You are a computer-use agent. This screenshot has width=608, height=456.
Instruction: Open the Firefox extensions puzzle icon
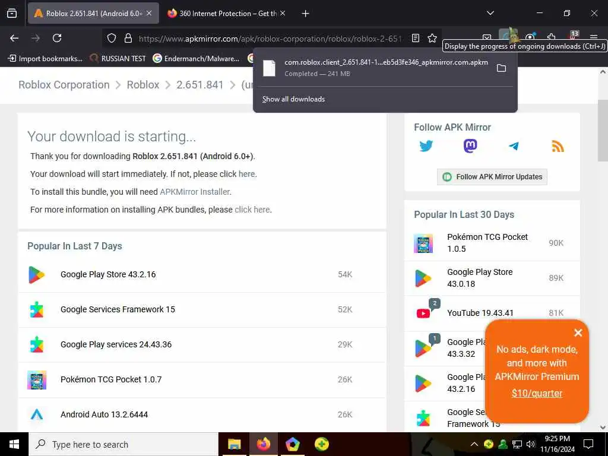tap(552, 37)
